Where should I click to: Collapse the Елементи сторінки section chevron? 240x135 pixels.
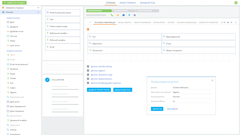(x=38, y=7)
